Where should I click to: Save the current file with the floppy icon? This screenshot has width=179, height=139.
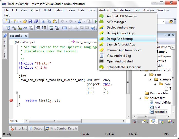click(x=30, y=21)
